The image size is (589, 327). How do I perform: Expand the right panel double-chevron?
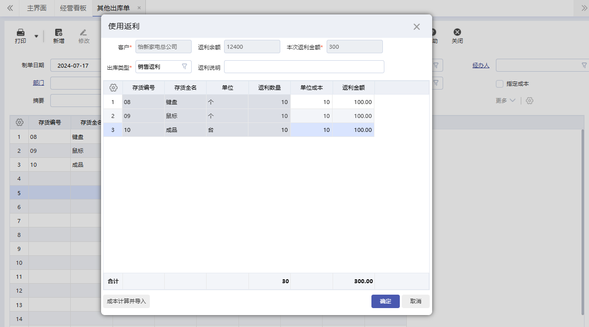[584, 8]
